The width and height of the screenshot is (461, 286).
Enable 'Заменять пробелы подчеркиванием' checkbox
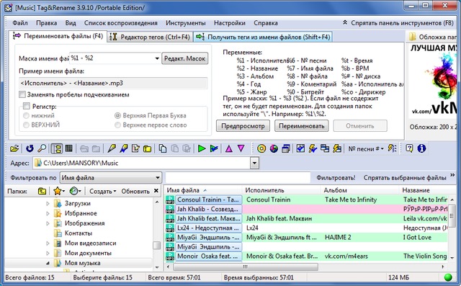click(x=22, y=94)
